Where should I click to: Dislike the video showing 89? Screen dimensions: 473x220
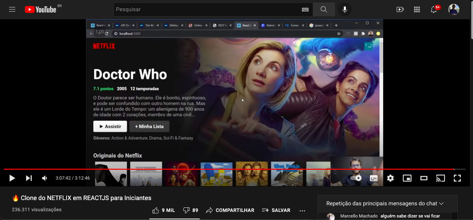point(191,210)
